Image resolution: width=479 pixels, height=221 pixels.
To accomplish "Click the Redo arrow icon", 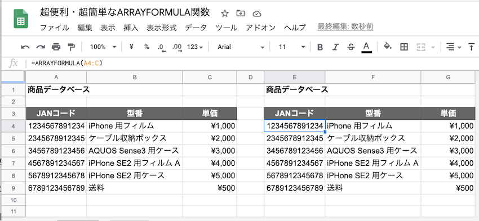I will [41, 47].
